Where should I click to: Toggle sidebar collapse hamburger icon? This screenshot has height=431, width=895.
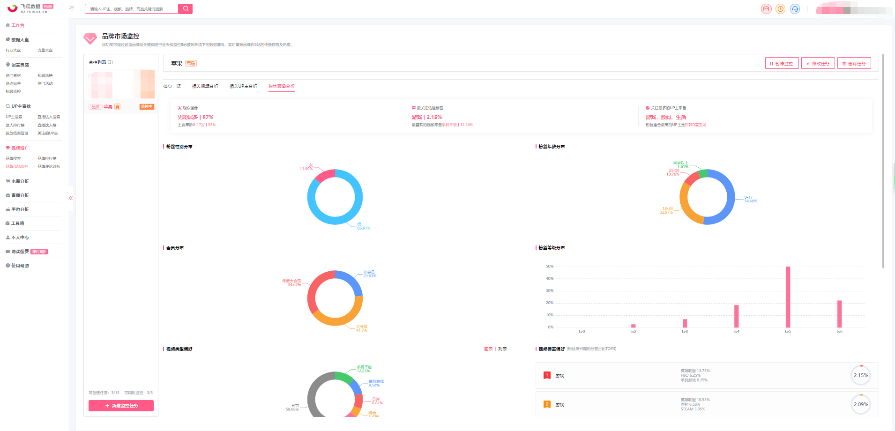click(x=72, y=8)
